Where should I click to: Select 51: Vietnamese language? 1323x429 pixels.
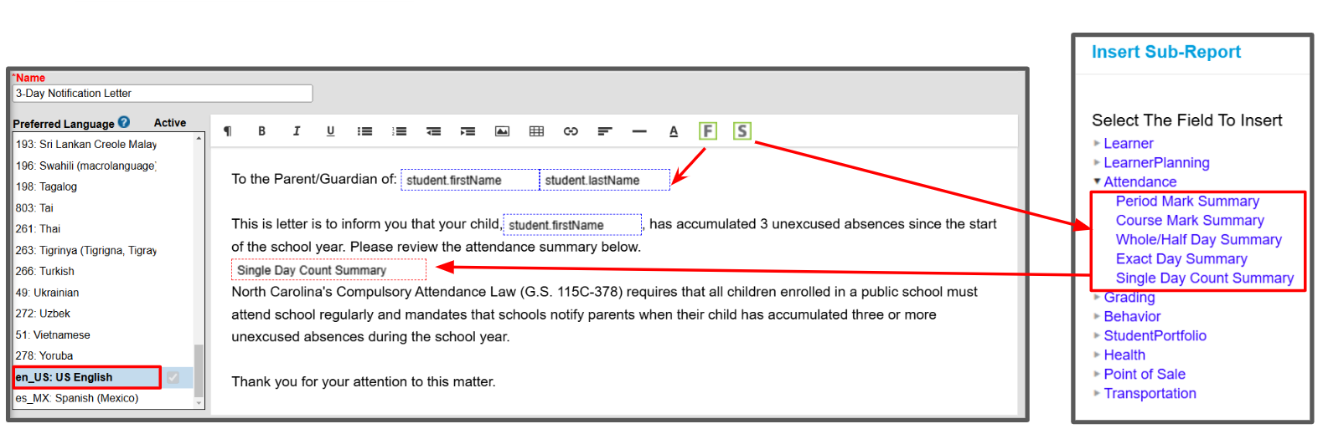(53, 335)
